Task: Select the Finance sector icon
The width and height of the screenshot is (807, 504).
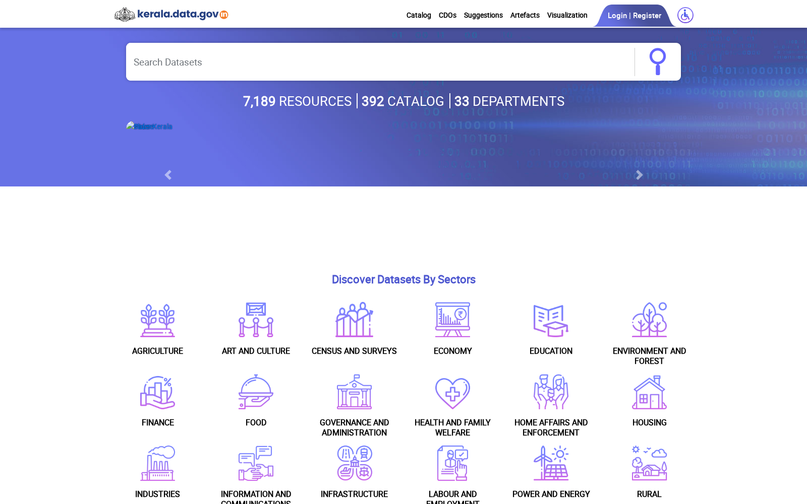Action: [157, 392]
